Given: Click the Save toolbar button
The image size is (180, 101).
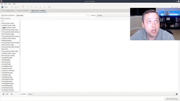Looking at the screenshot, I should (4, 7).
